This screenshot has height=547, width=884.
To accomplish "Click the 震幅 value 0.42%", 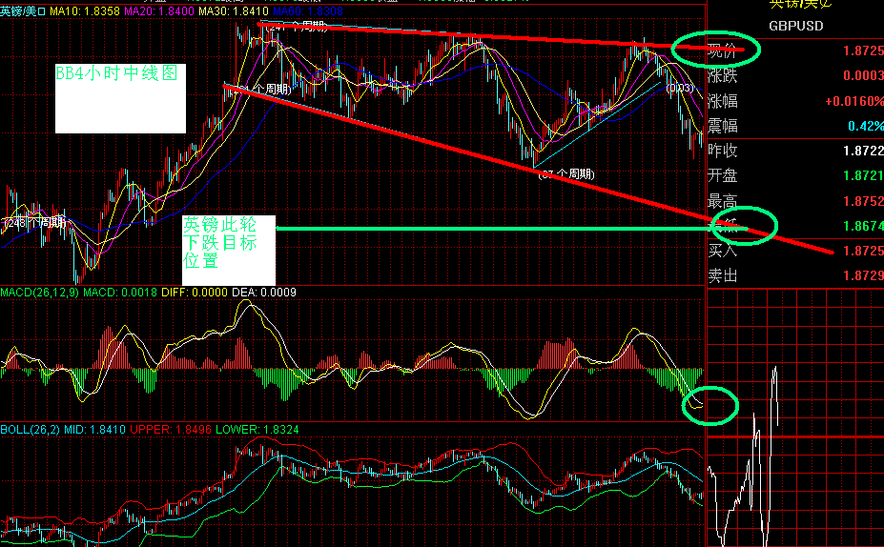I will point(865,126).
